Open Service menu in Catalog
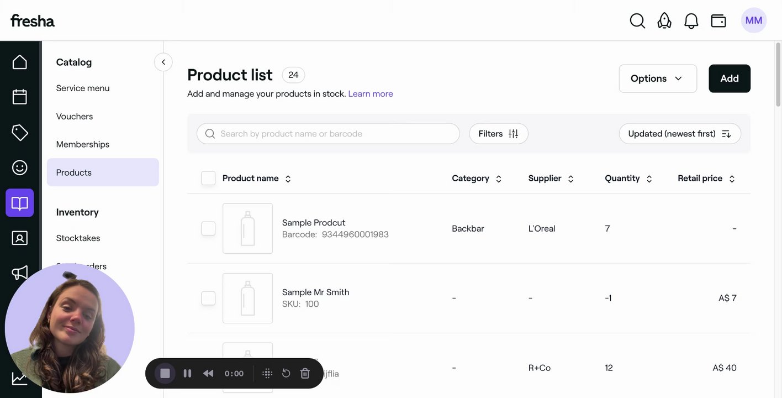This screenshot has height=398, width=782. 83,88
